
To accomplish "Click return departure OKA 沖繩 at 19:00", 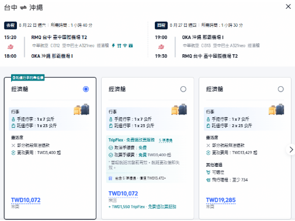I will (x=203, y=37).
